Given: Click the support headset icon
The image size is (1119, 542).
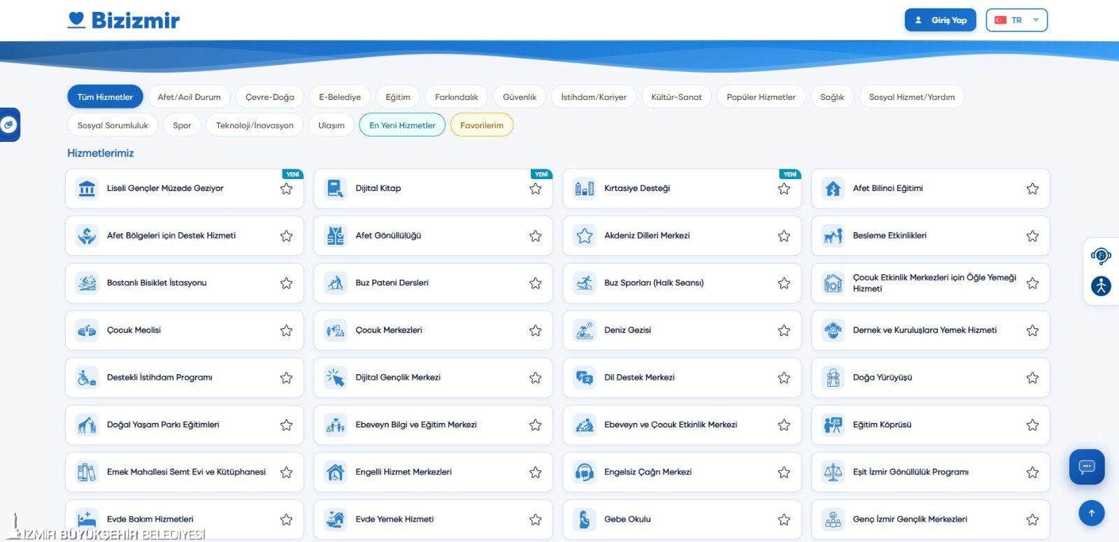Looking at the screenshot, I should click(1101, 256).
